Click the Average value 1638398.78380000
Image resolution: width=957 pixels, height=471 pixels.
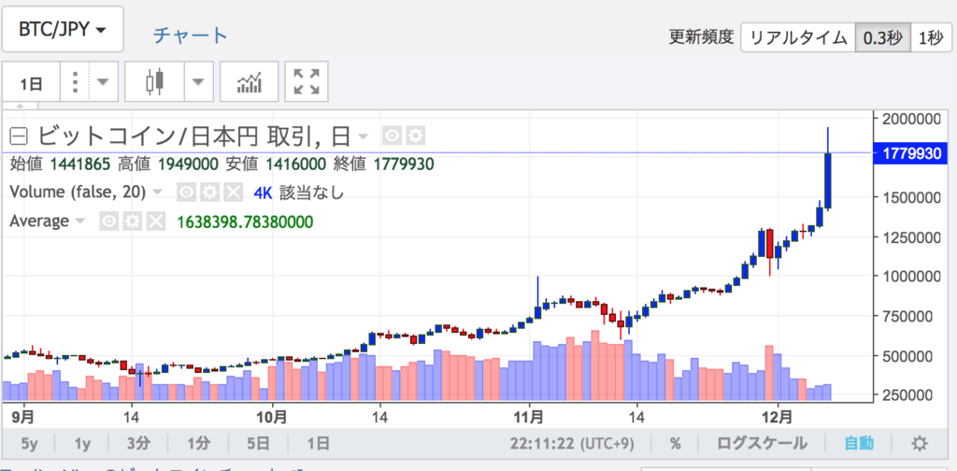[x=246, y=221]
